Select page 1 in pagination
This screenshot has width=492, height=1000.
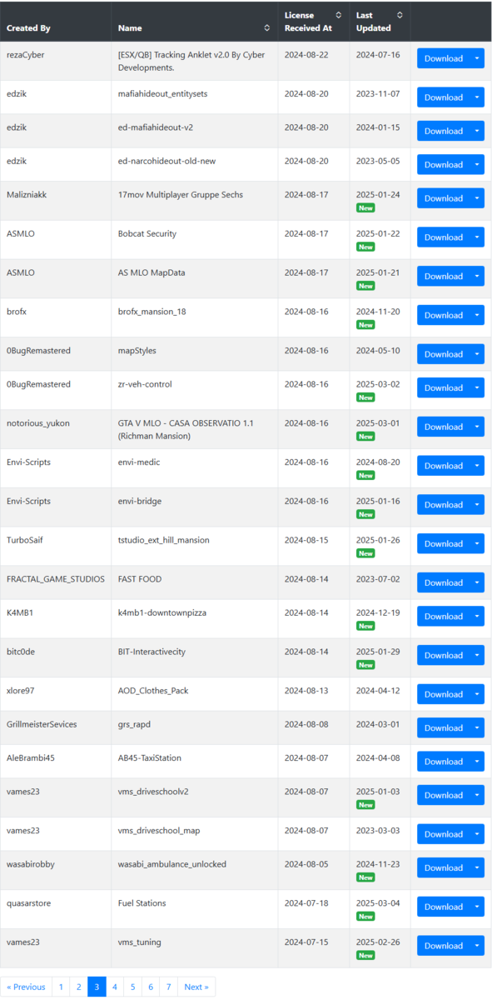coord(61,987)
